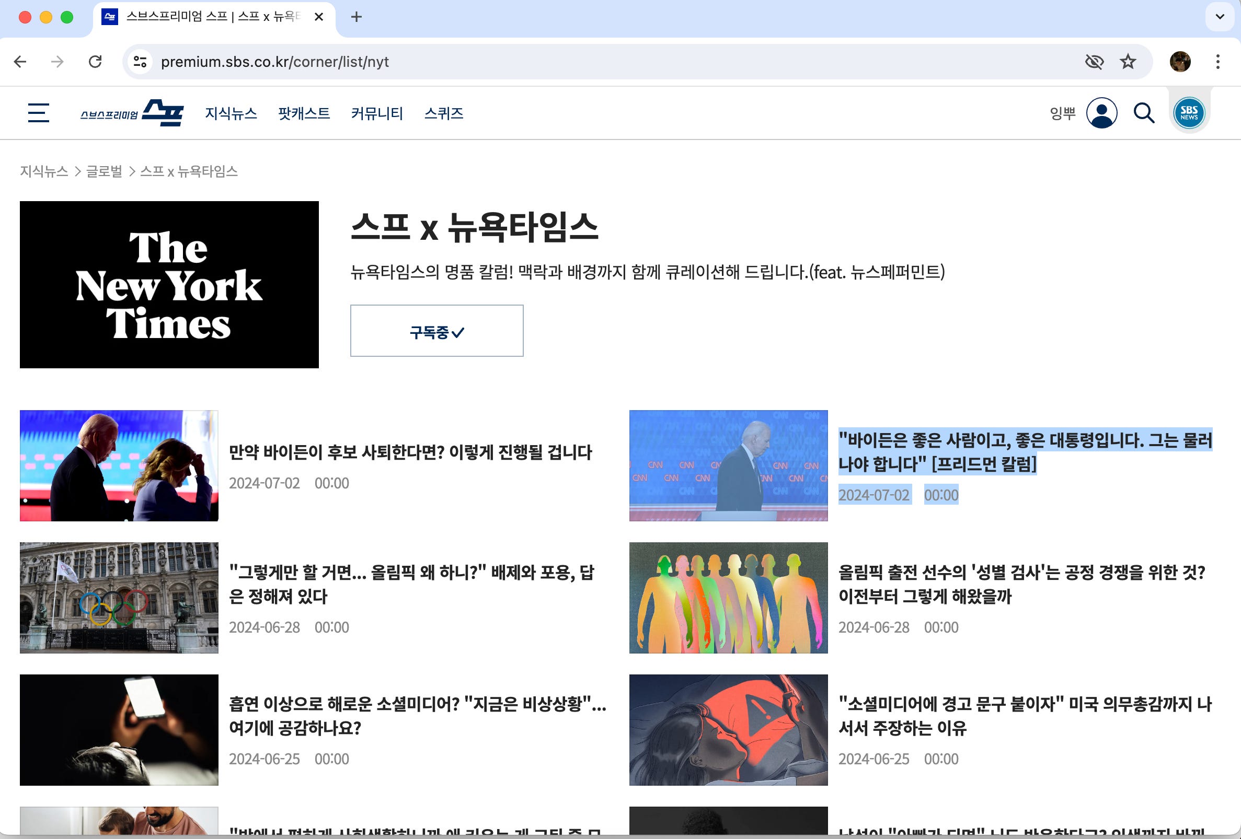The height and width of the screenshot is (839, 1241).
Task: Click the 잉뿌 username text
Action: pos(1062,113)
